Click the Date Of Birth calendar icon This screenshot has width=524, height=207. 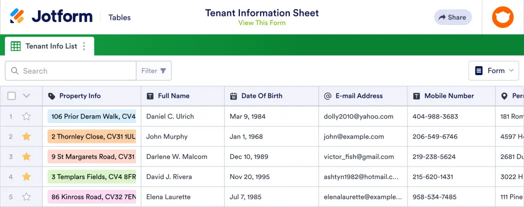233,96
